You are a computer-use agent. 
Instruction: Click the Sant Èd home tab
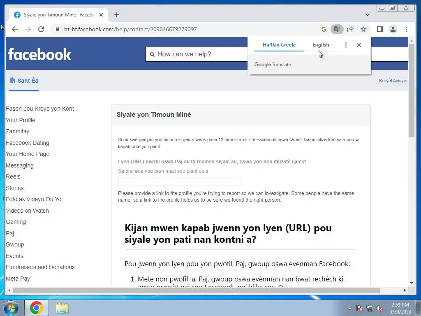pos(24,81)
